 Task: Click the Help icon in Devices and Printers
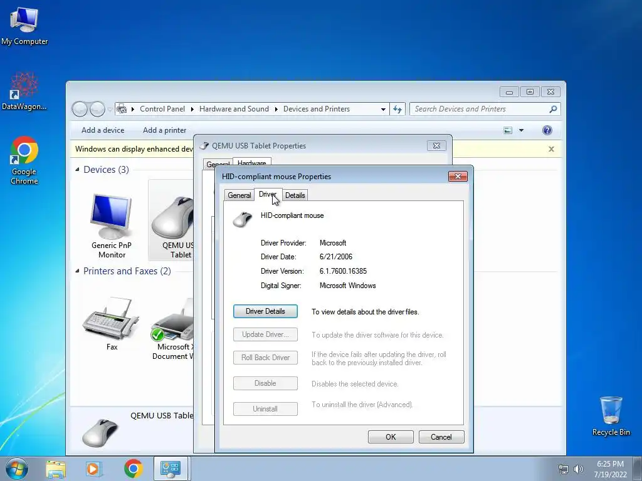547,130
